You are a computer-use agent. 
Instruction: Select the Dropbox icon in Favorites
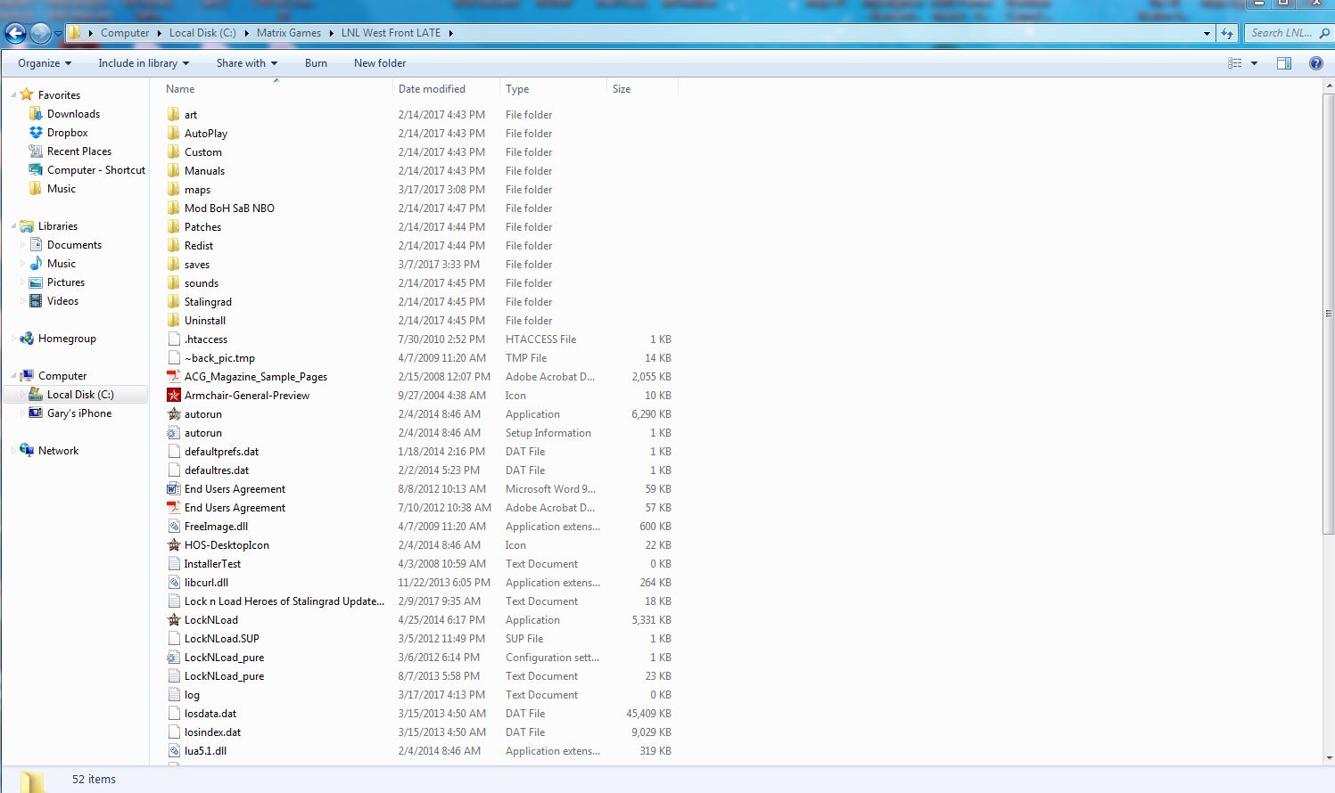coord(36,133)
